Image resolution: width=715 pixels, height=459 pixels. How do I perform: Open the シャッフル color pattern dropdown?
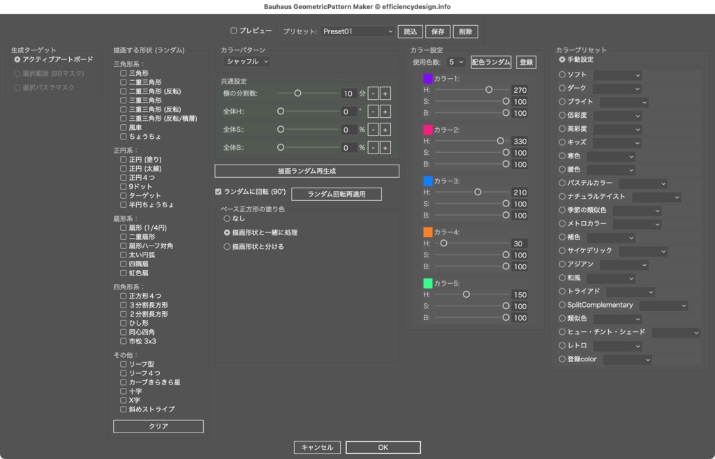[x=247, y=61]
